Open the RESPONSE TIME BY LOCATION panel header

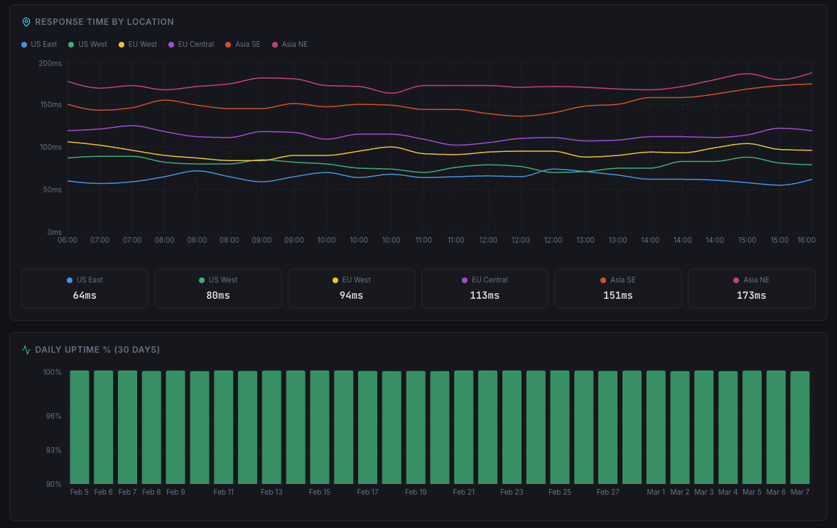[103, 22]
